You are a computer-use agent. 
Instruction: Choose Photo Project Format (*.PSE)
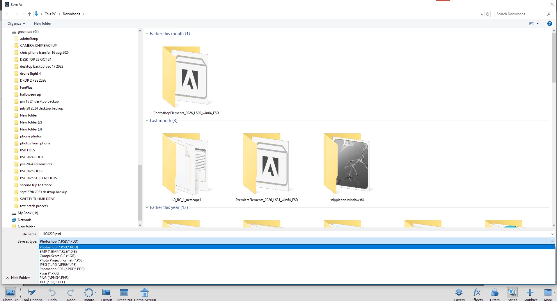297,260
